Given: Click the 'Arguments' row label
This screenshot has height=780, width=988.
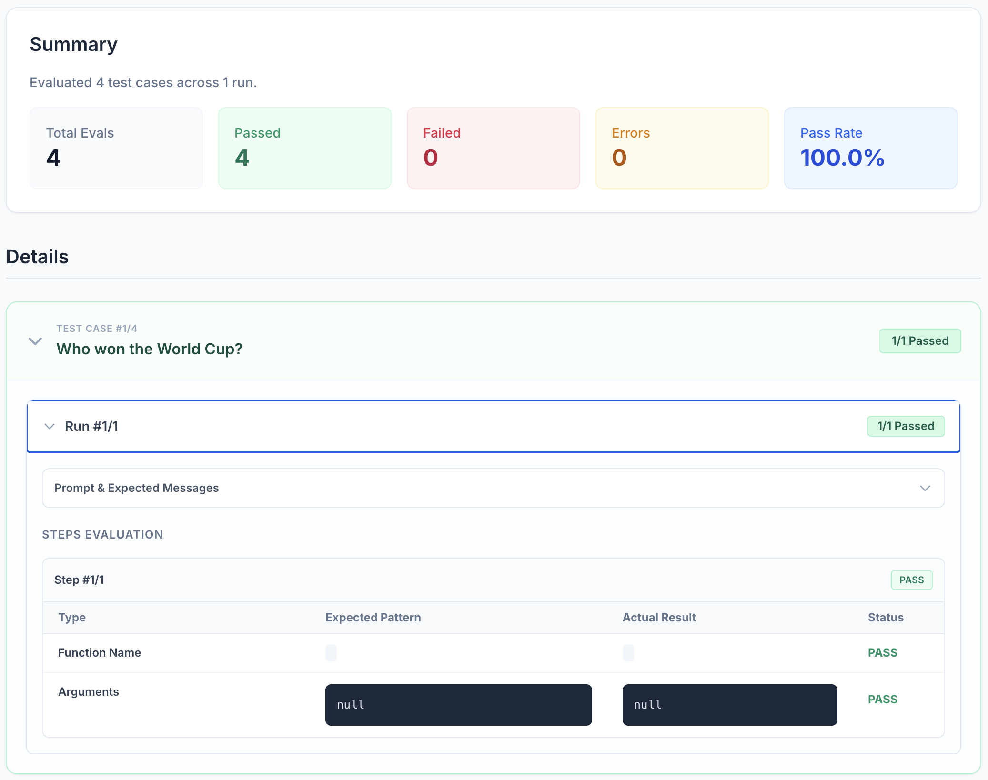Looking at the screenshot, I should [x=89, y=691].
